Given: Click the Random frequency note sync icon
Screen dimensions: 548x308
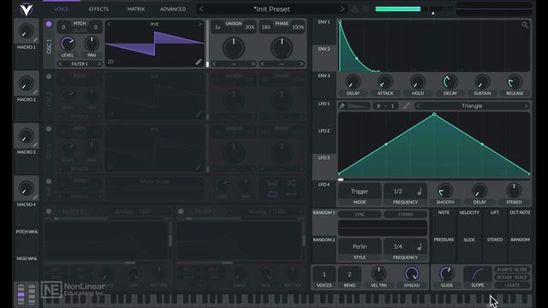Looking at the screenshot, I should (x=420, y=246).
